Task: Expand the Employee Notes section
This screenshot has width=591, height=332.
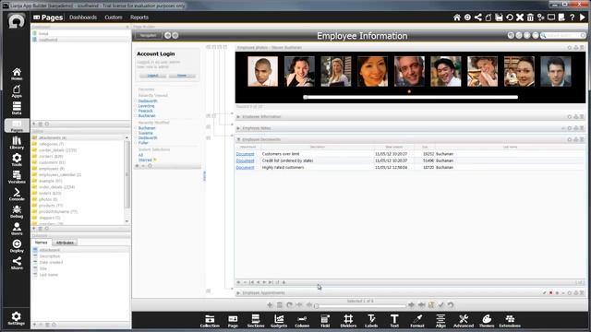Action: point(238,128)
